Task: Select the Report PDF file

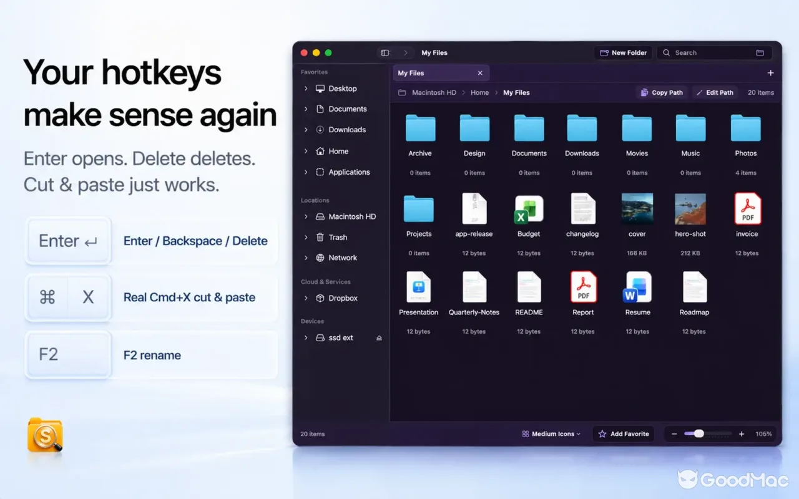Action: pos(583,287)
